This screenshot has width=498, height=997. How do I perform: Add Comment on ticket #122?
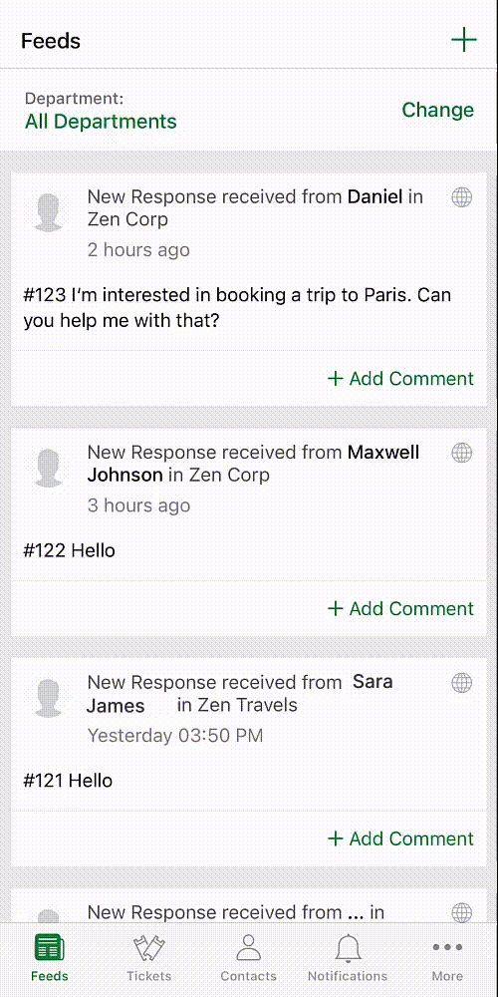[400, 608]
